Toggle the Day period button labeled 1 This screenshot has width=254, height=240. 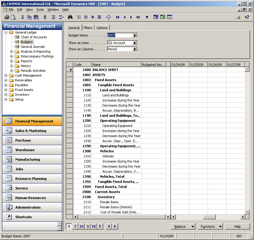[x=69, y=227]
